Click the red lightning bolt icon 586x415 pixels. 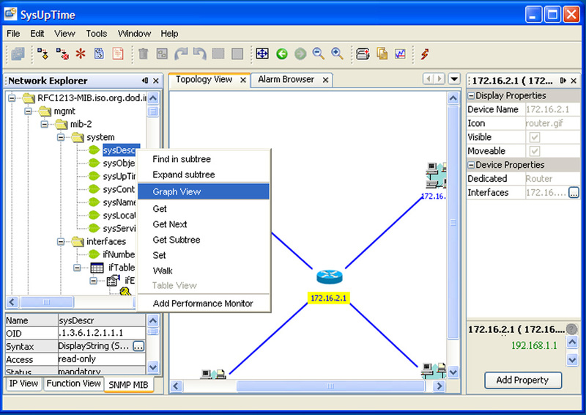coord(425,54)
